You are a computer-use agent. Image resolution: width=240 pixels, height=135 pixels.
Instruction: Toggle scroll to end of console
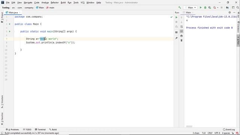coord(181,31)
